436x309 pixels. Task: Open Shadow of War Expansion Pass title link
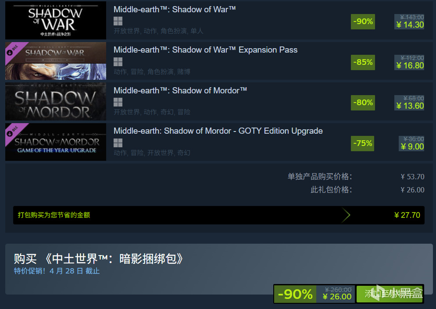click(x=205, y=50)
